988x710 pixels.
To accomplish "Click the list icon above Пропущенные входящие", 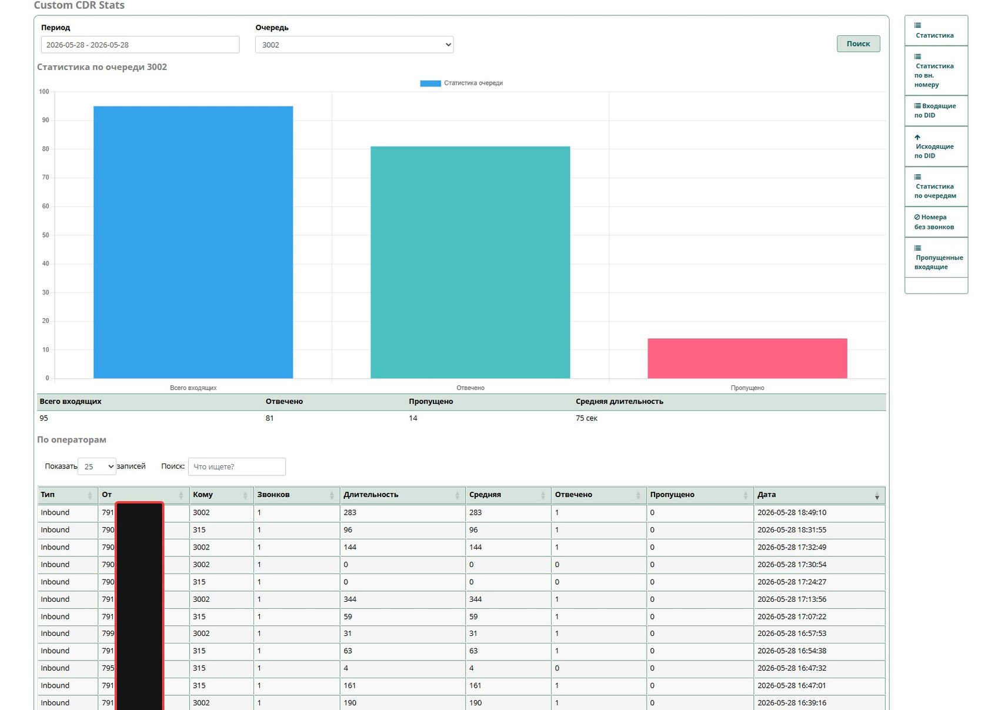I will (x=917, y=248).
